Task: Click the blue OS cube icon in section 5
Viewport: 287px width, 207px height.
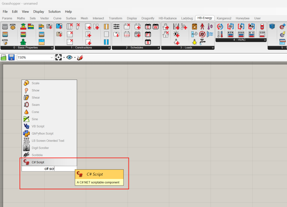Action: click(x=272, y=26)
